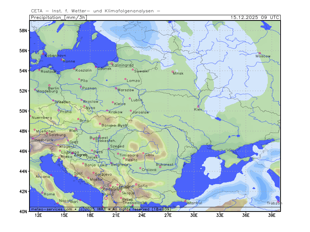Select the Minsk location dot
Screen dimensions: 310x232
click(x=173, y=72)
